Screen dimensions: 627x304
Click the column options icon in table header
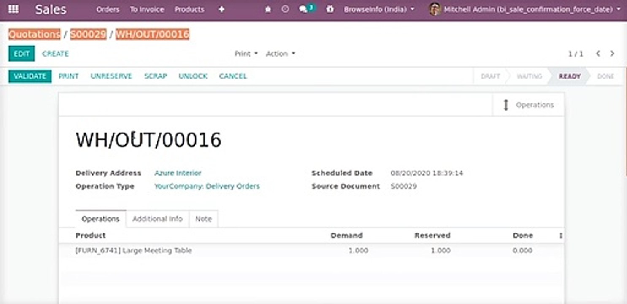click(561, 236)
